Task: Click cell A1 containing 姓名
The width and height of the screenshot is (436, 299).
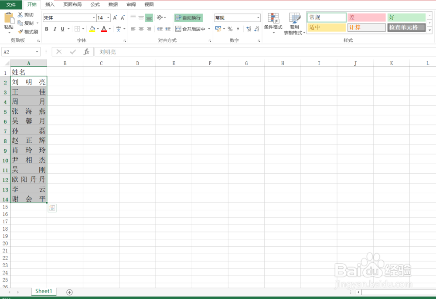Action: pyautogui.click(x=29, y=72)
